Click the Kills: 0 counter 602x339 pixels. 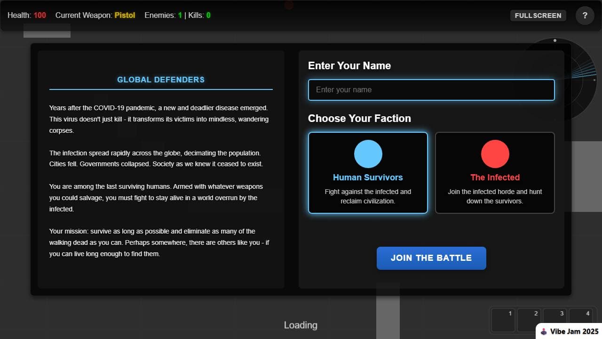(x=199, y=15)
